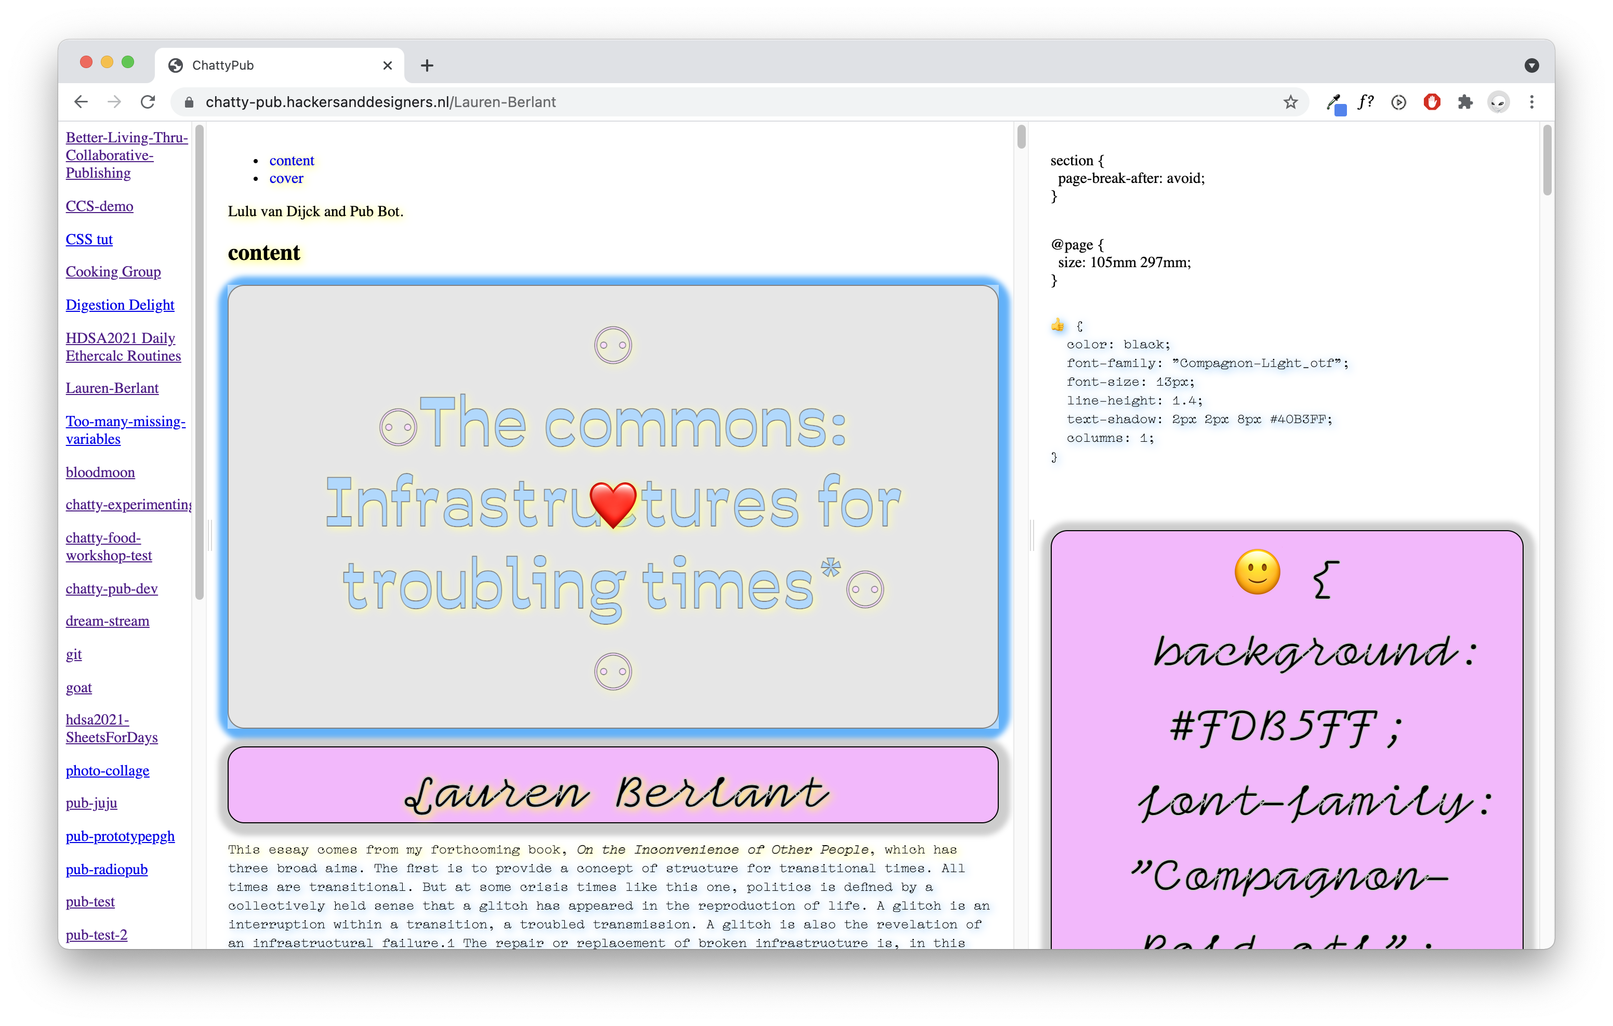Click the font identifier f? extension
The height and width of the screenshot is (1026, 1613).
pyautogui.click(x=1366, y=102)
